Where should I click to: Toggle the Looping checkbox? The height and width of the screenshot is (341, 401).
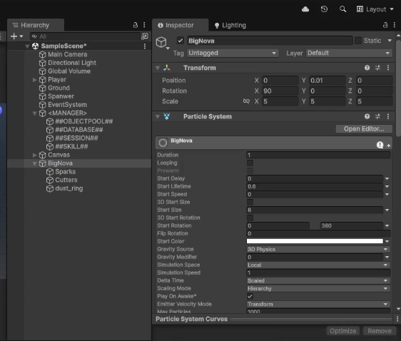pos(250,163)
